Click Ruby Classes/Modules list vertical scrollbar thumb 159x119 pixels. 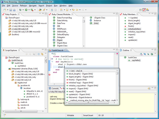tap(84, 21)
